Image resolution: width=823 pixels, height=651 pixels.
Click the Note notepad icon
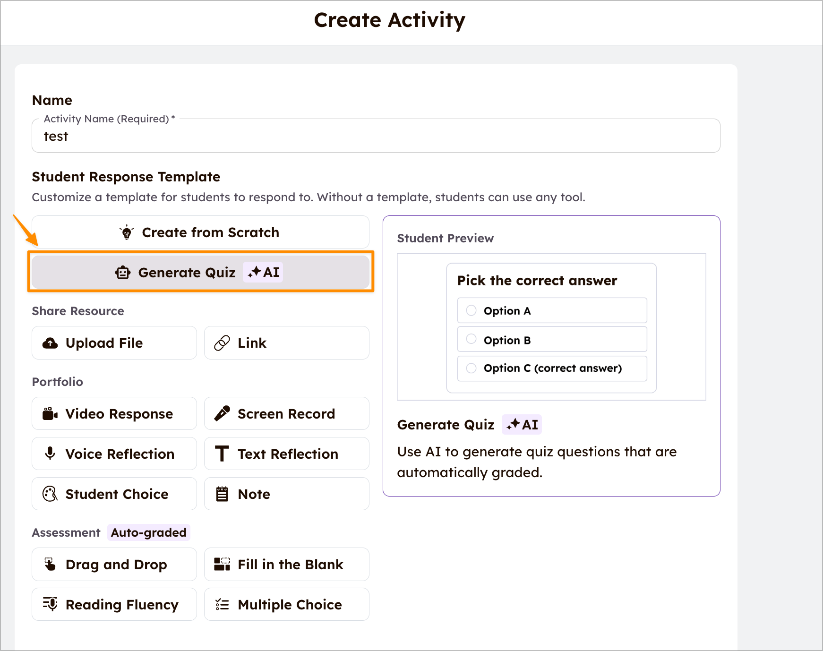[222, 493]
